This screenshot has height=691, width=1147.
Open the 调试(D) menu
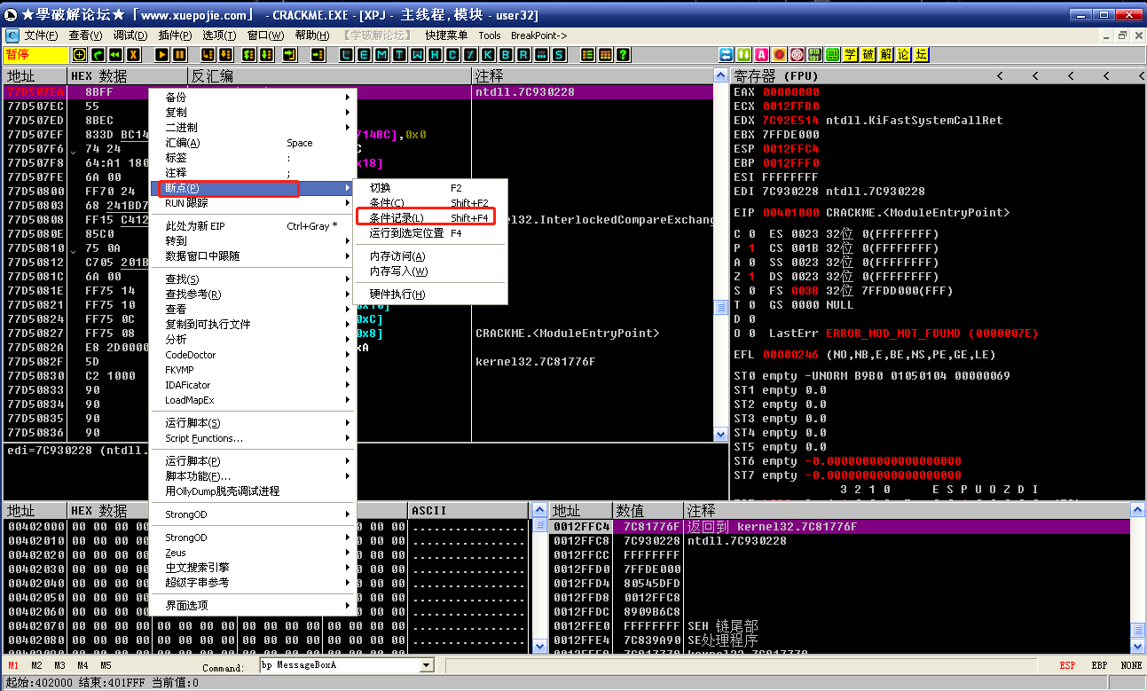pos(130,35)
